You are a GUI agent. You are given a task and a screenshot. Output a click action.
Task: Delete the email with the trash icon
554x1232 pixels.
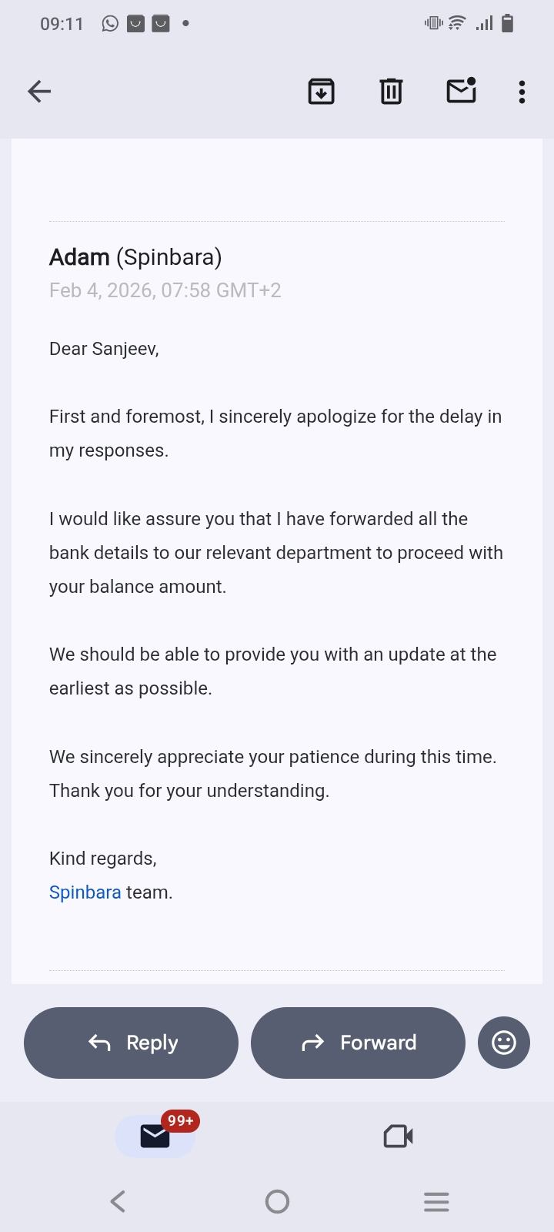pos(391,92)
